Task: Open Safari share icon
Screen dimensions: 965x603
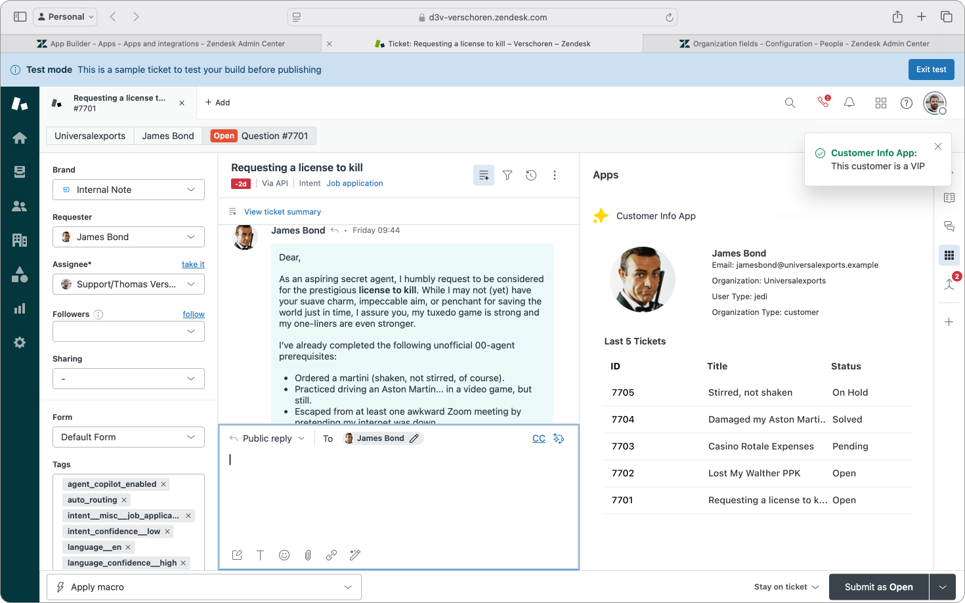Action: tap(897, 16)
